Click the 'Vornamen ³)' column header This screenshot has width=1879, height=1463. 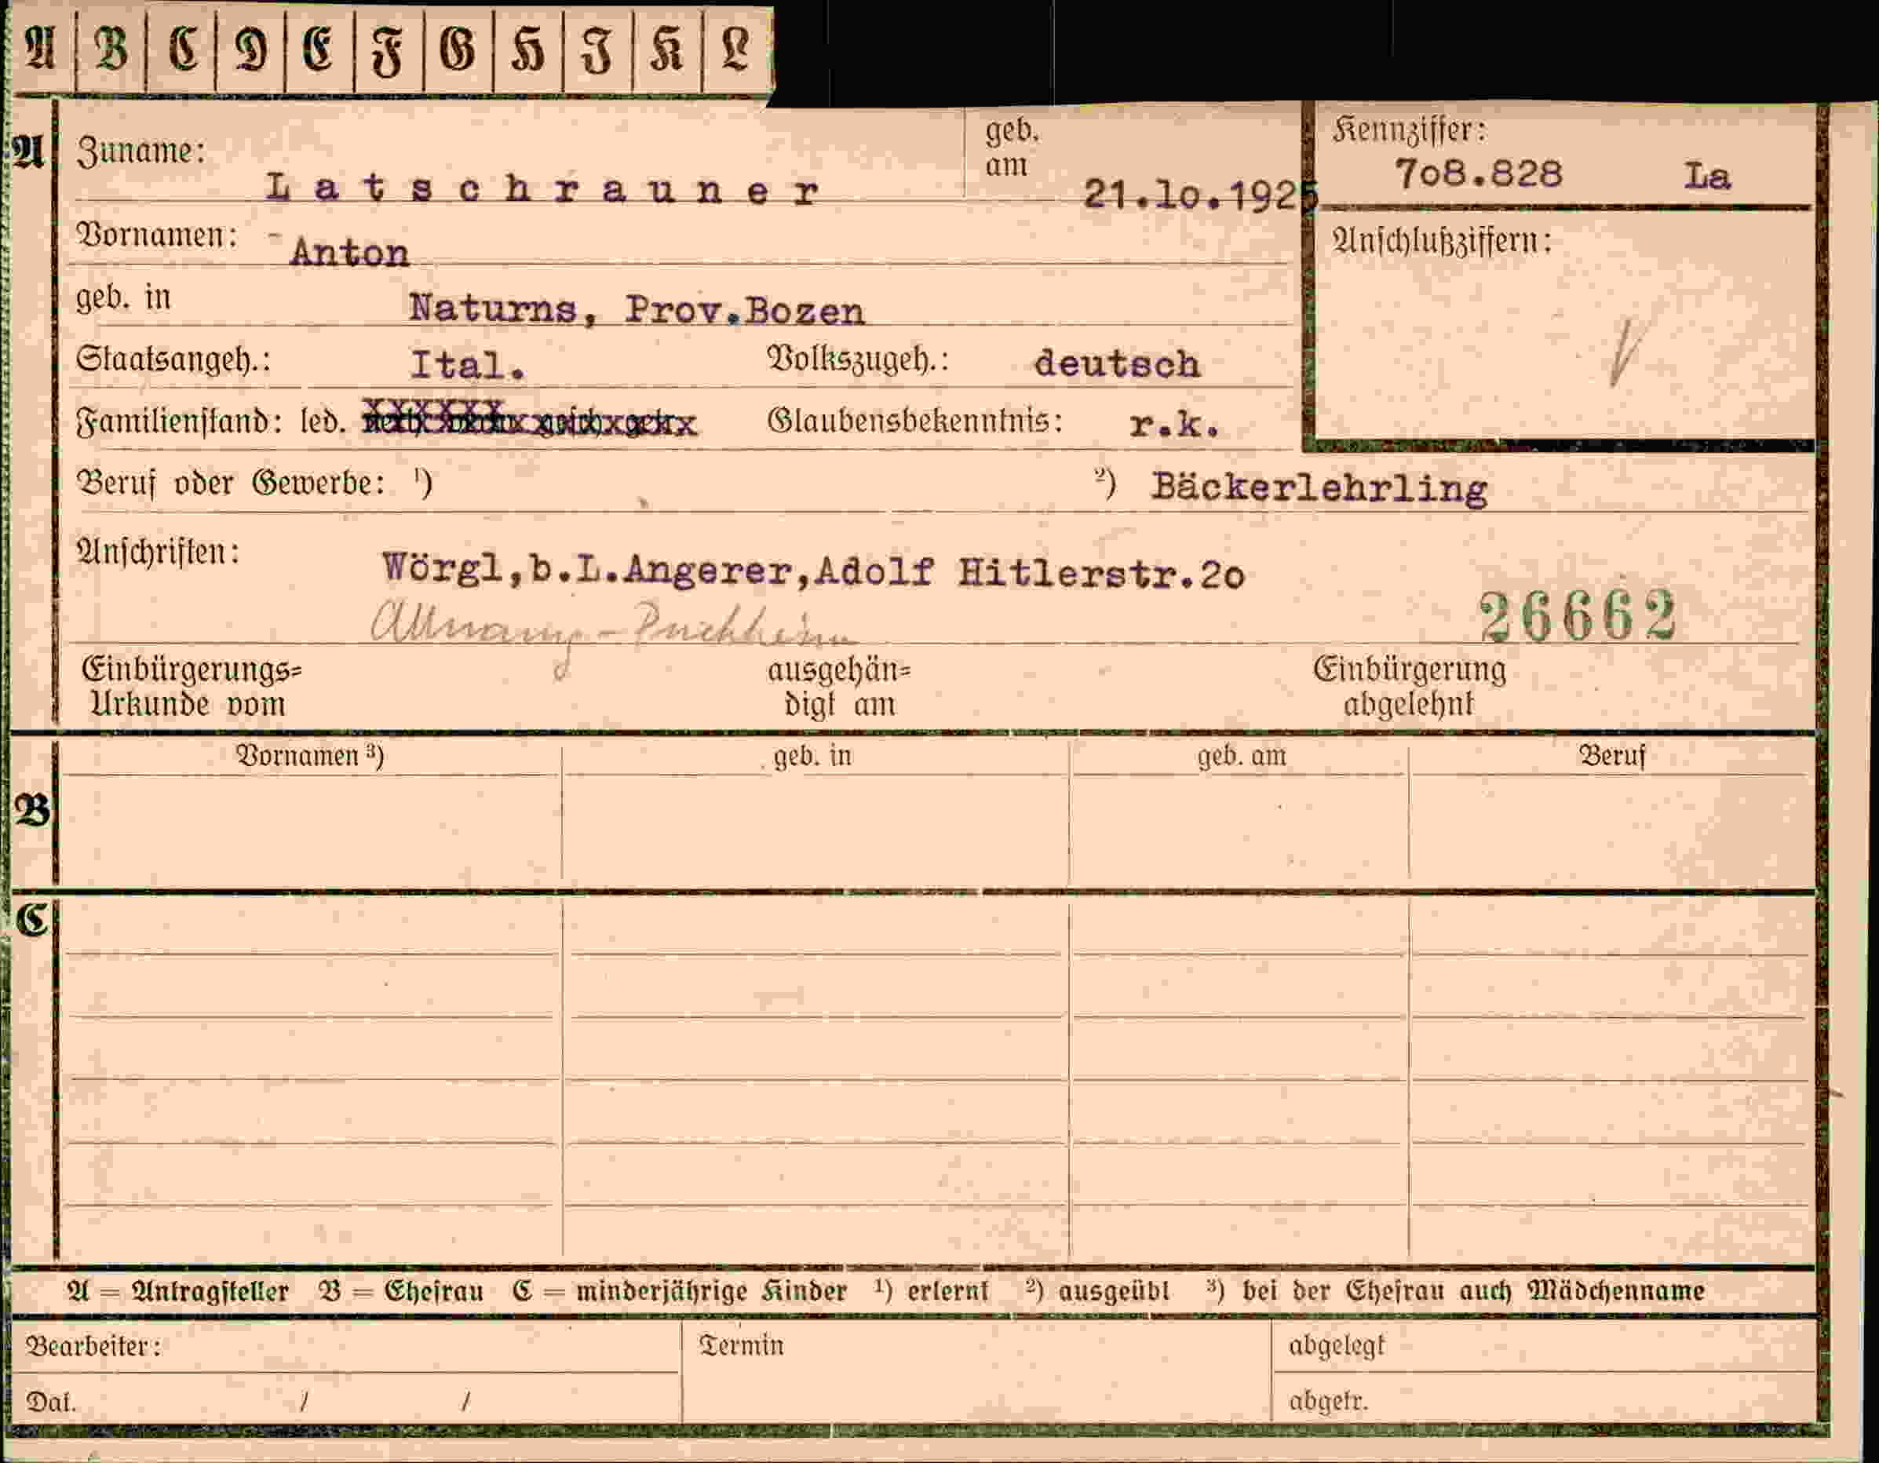click(x=310, y=756)
